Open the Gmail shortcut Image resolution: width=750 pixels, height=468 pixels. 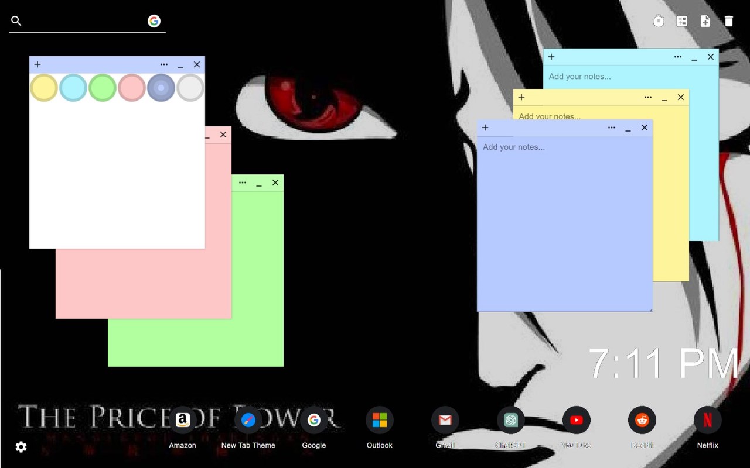tap(445, 420)
